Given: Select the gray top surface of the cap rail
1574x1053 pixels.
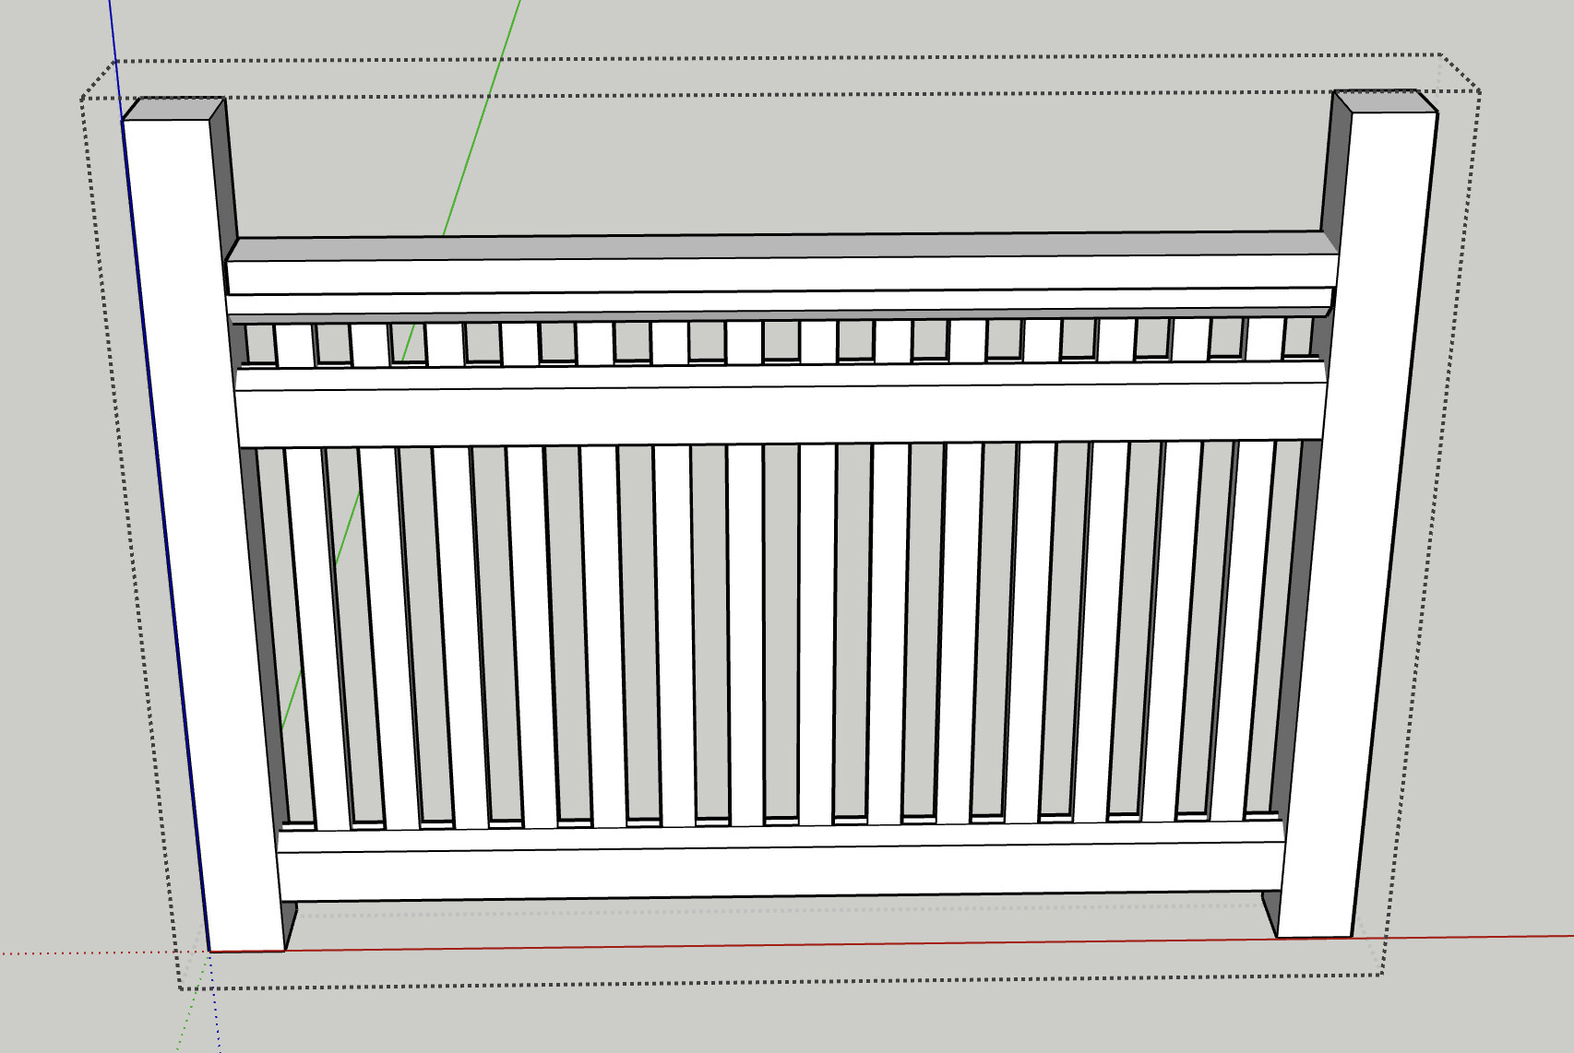Looking at the screenshot, I should click(x=784, y=247).
